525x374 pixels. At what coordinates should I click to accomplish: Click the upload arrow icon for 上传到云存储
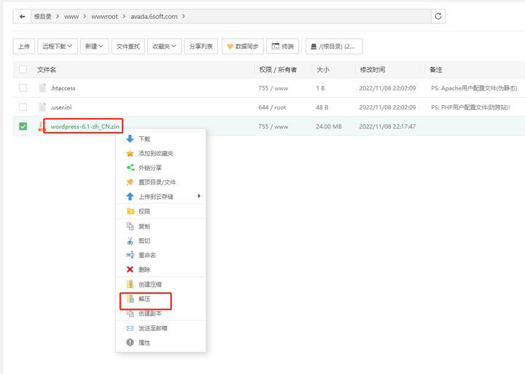click(x=130, y=197)
